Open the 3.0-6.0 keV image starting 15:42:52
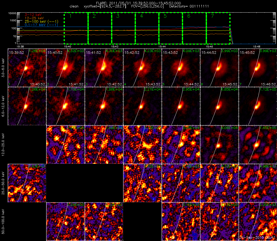Image resolution: width=277 pixels, height=241 pixels. (142, 68)
